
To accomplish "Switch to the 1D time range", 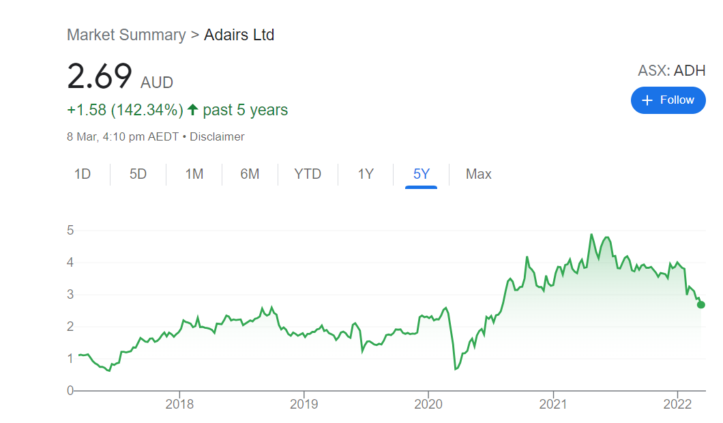I will point(83,174).
